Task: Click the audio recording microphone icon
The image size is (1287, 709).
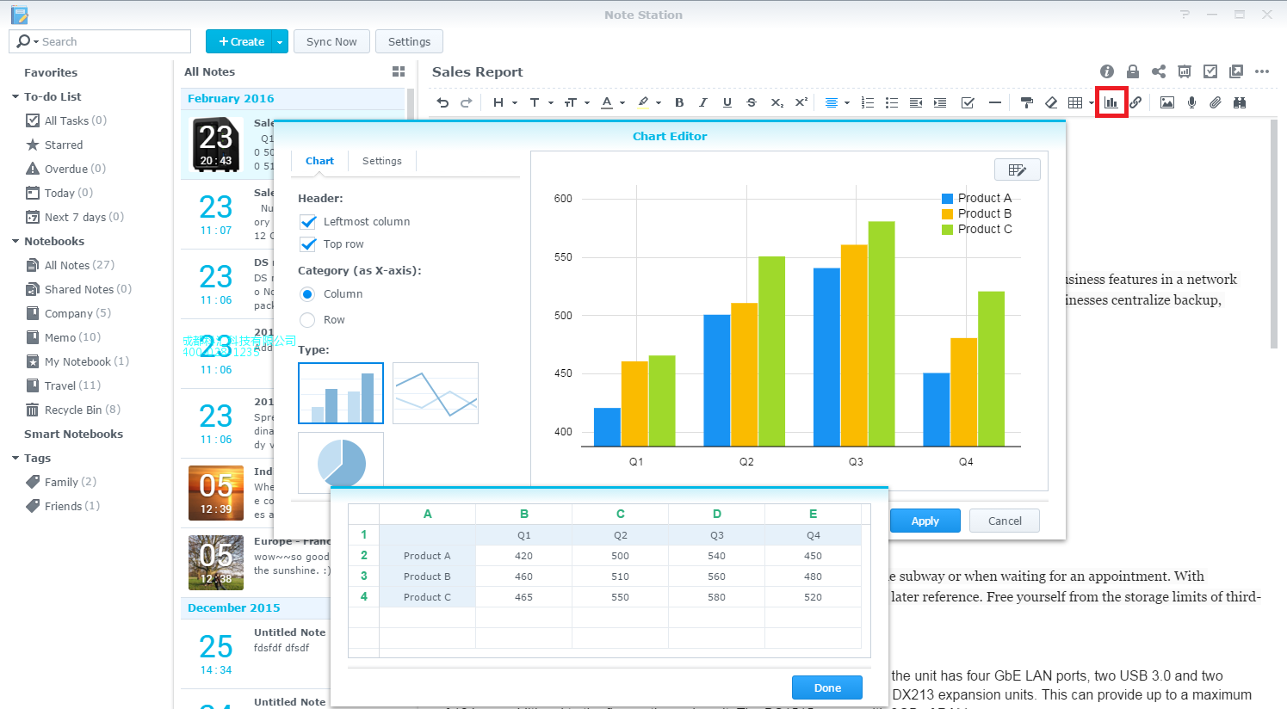Action: coord(1191,102)
